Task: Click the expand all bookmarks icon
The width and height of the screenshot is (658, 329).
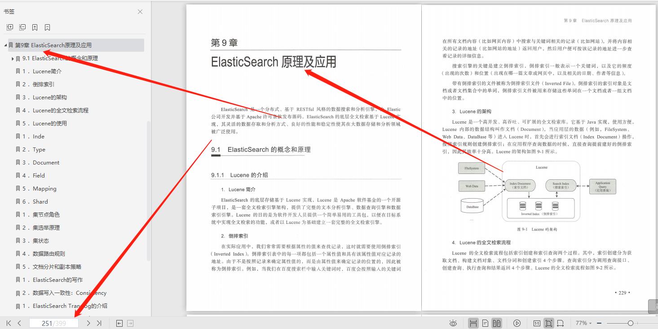Action: coord(9,27)
